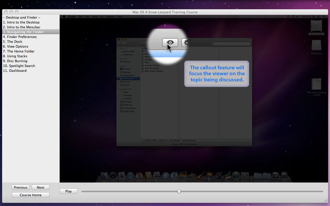Click the Trash icon in the Dock
The image size is (330, 206).
coord(284,176)
